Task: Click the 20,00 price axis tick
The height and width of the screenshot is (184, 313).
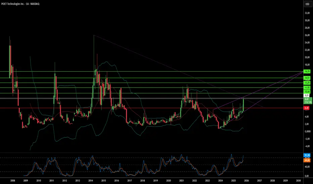Action: pos(307,57)
